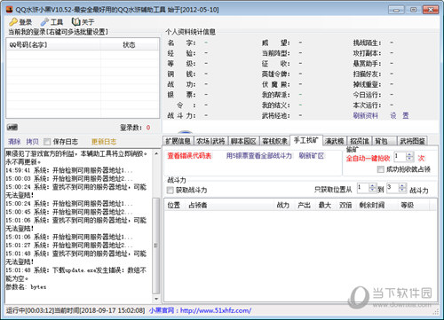Click the end position input showing 3
Image resolution: width=444 pixels, height=320 pixels.
[x=392, y=188]
